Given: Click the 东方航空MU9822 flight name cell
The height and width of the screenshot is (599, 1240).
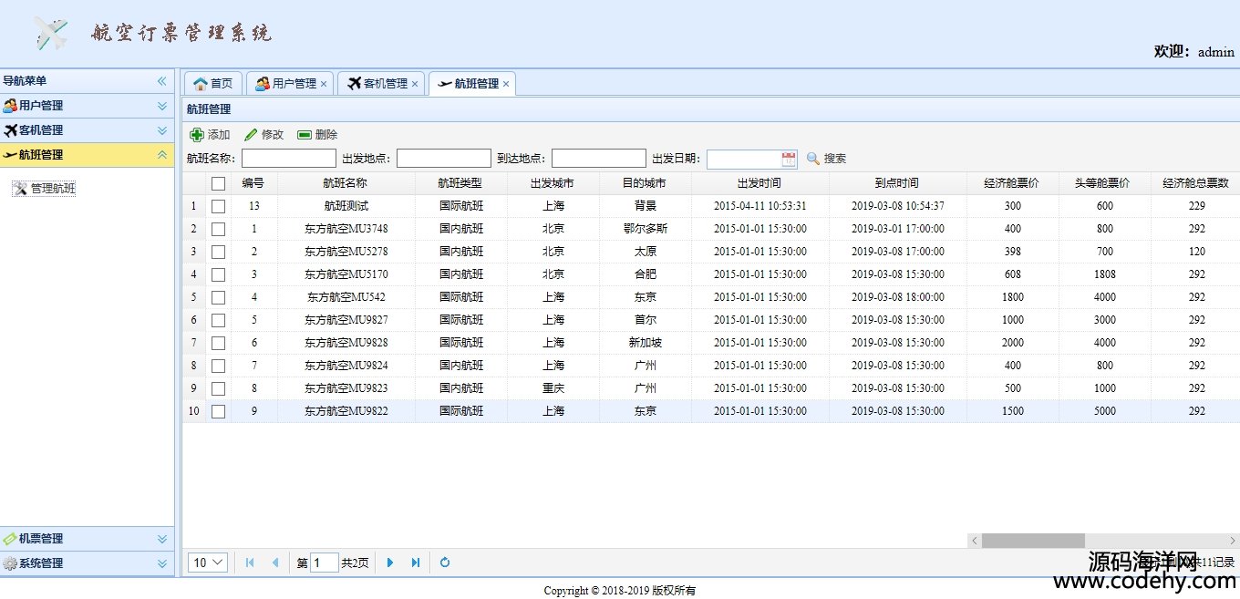Looking at the screenshot, I should click(x=346, y=411).
